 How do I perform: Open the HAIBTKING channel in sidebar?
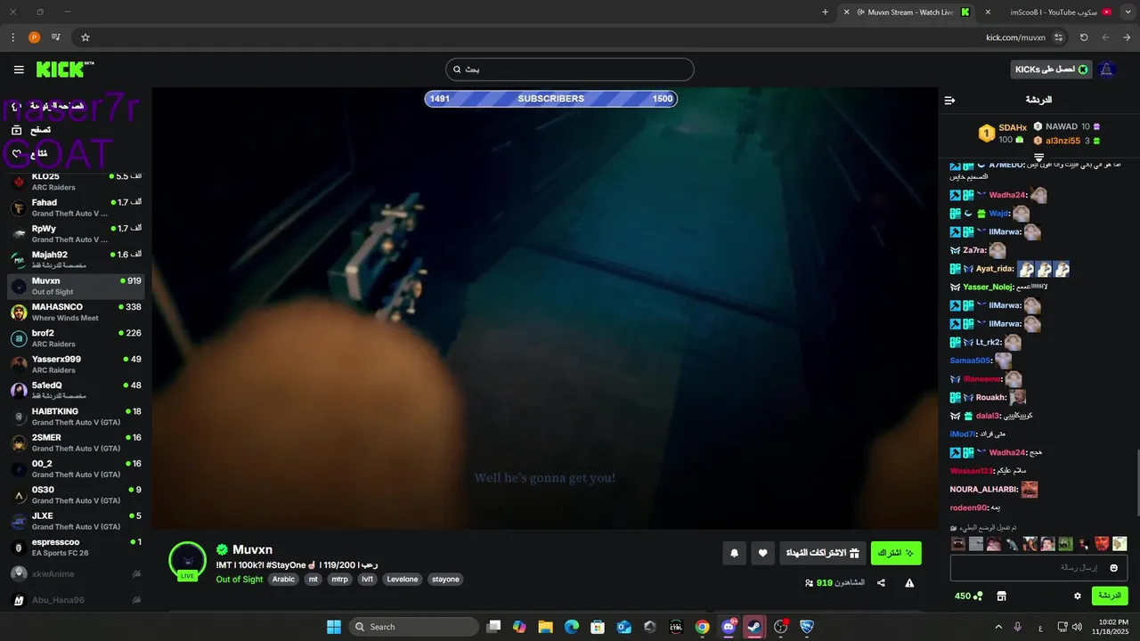(x=76, y=417)
